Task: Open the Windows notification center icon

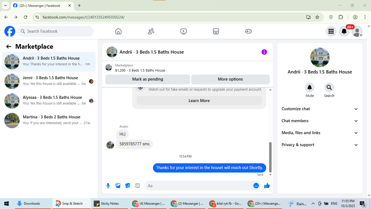Action: click(363, 204)
